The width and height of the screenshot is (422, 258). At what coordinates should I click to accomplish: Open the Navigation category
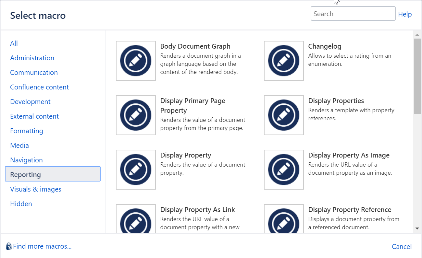[x=26, y=160]
